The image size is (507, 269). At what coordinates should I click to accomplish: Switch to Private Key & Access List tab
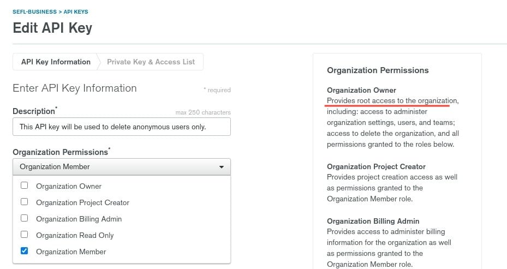pyautogui.click(x=151, y=62)
